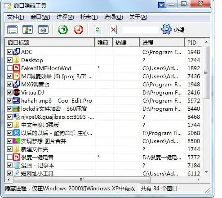Uncheck the MX6调音台 checkbox
Viewport: 222px width, 198px height.
point(9,84)
